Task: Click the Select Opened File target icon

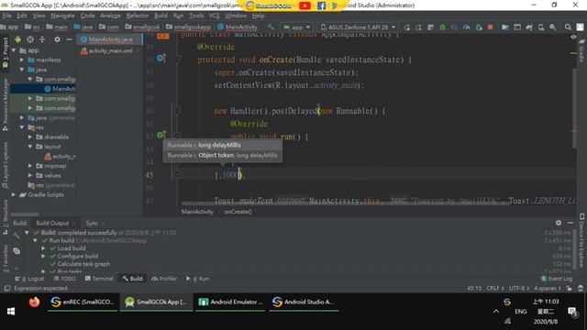Action: (x=30, y=39)
